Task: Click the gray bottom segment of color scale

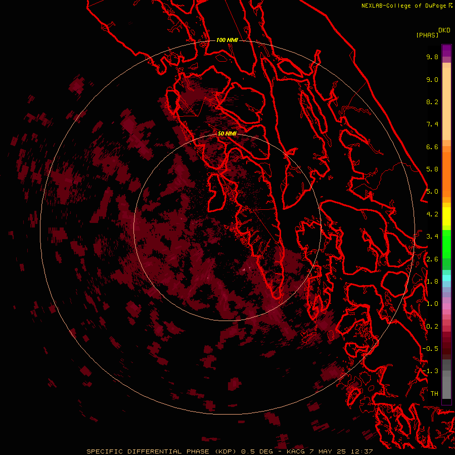Action: (446, 387)
